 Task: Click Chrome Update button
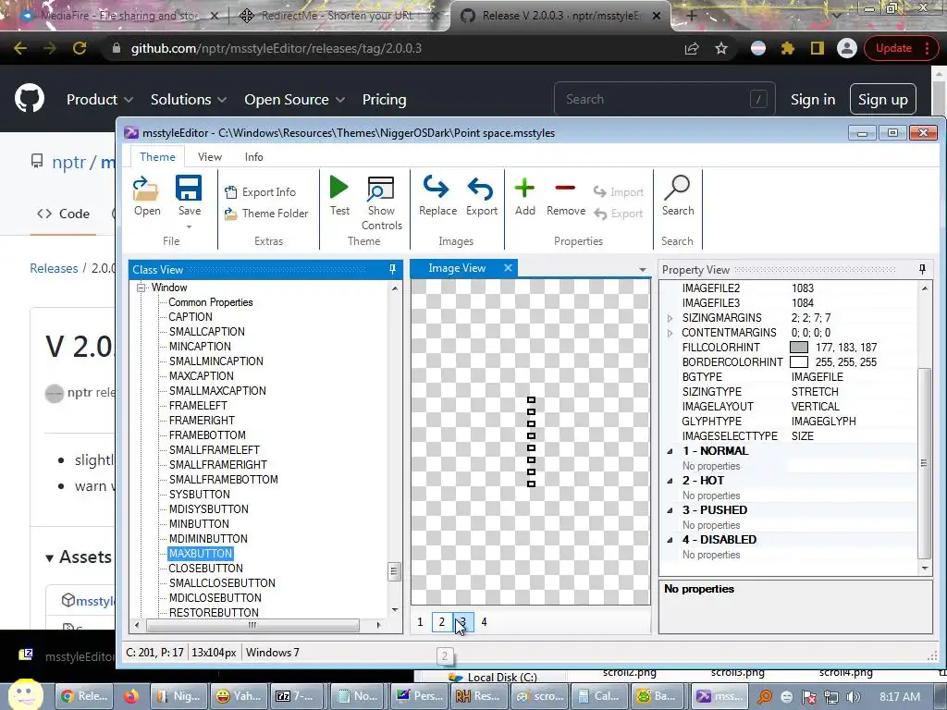[x=899, y=48]
